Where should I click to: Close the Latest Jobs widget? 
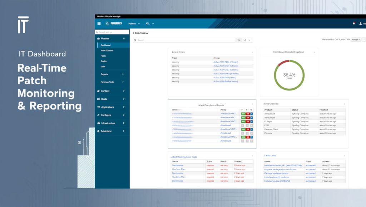(344, 156)
